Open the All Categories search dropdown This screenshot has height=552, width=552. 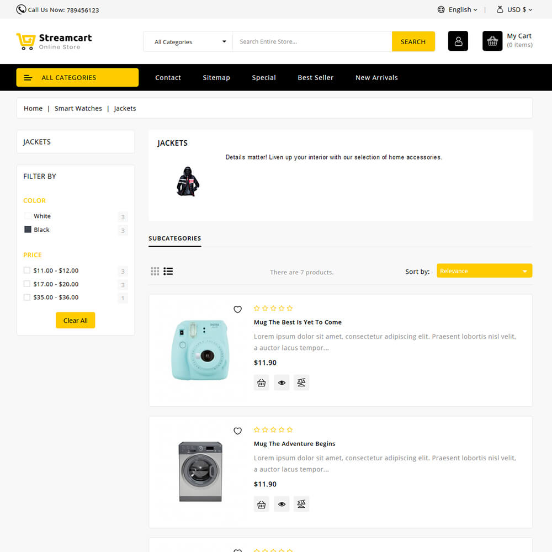click(188, 41)
